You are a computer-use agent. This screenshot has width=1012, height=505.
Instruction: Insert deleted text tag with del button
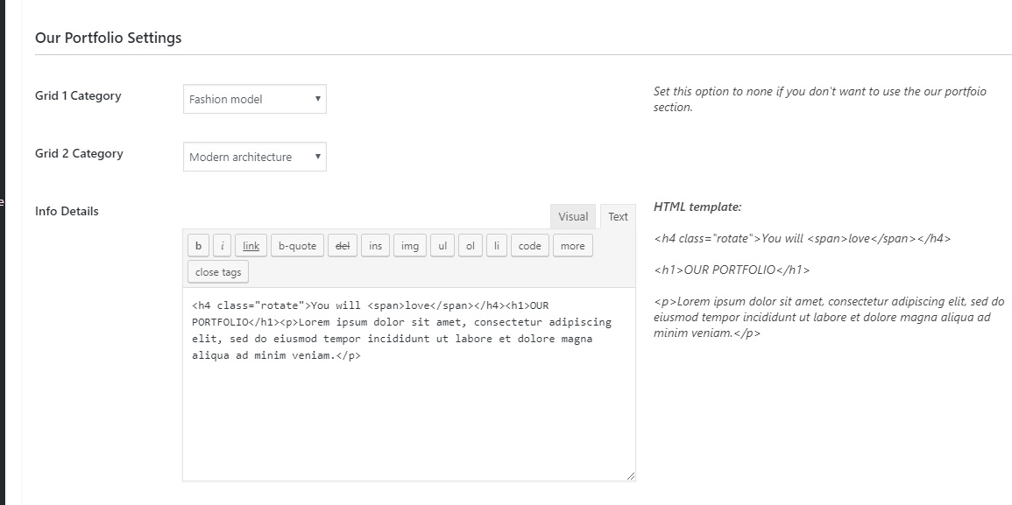point(343,246)
